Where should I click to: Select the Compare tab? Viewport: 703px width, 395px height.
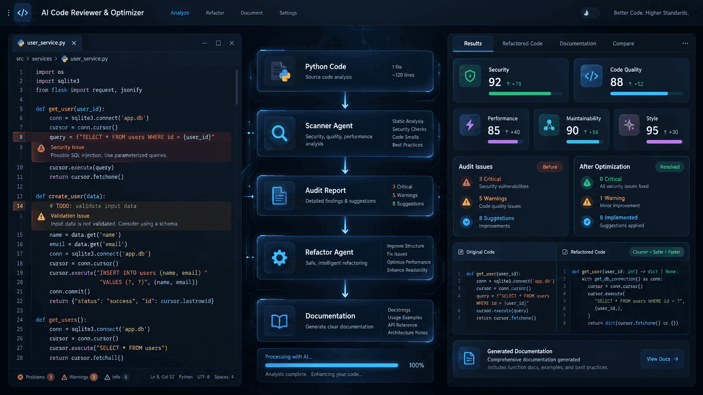[x=623, y=44]
